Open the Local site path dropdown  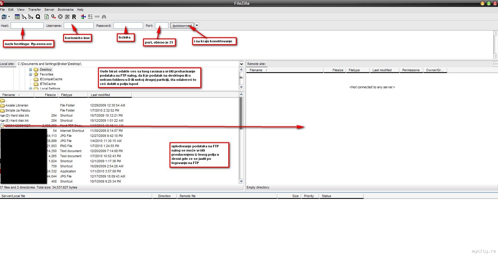[x=241, y=64]
